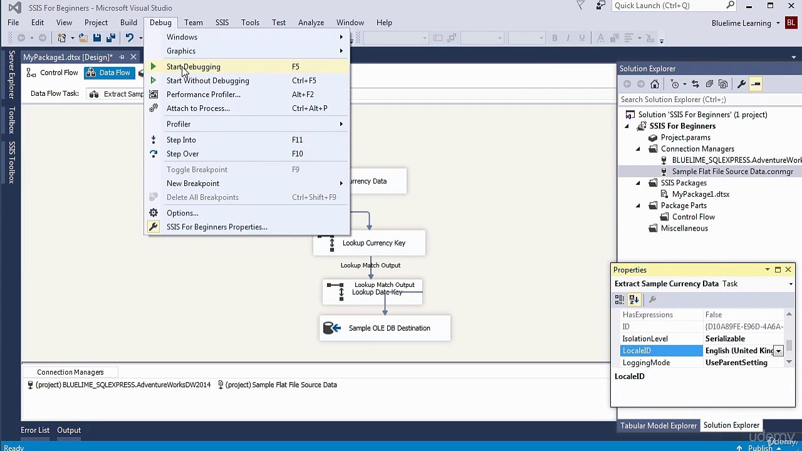Click the Pending Changes Filter clock icon

coord(675,84)
